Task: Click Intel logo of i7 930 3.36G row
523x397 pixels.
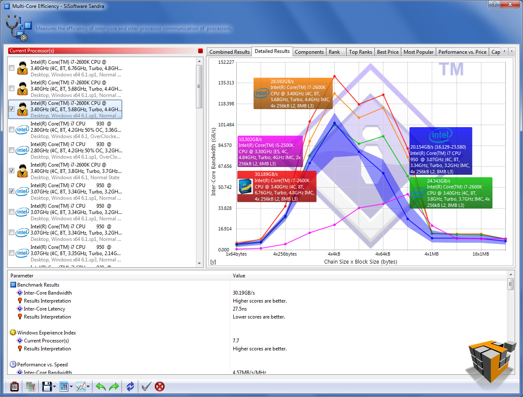Action: pos(22,130)
